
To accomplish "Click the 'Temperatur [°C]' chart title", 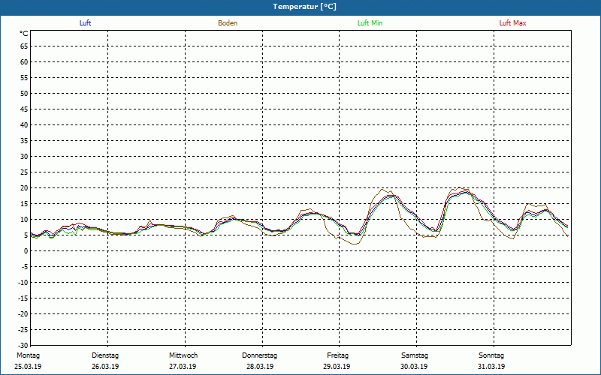I will point(305,7).
